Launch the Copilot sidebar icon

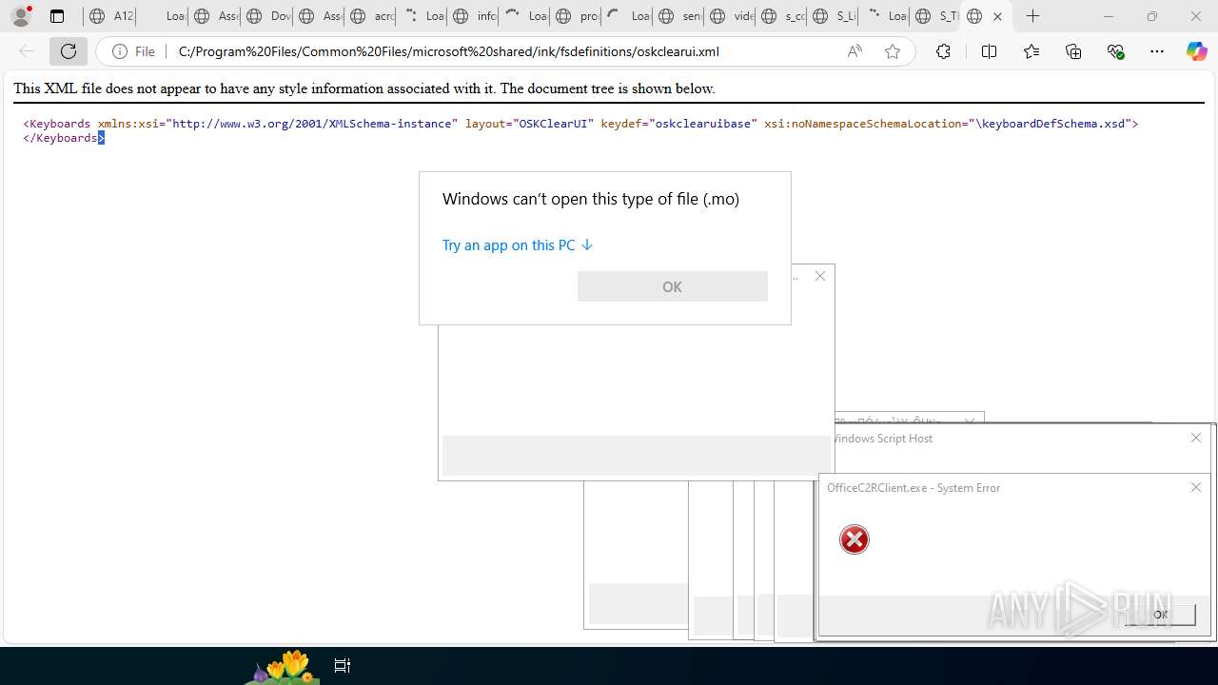click(1197, 51)
